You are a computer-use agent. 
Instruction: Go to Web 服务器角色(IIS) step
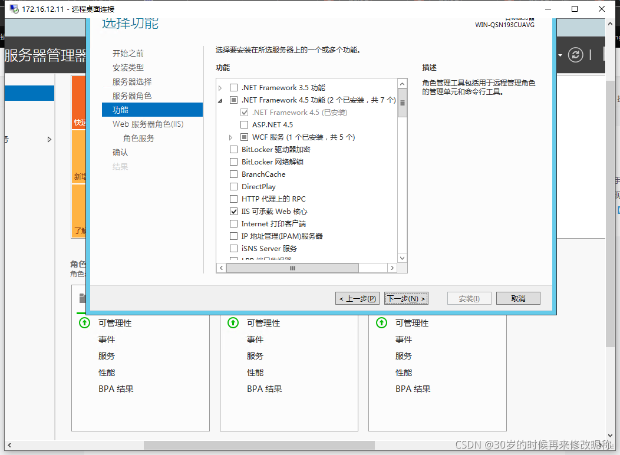148,124
